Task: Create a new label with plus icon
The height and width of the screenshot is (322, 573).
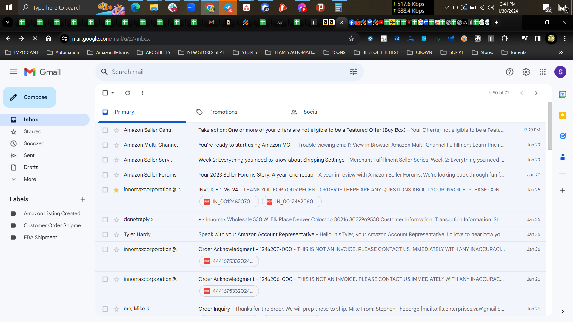Action: pyautogui.click(x=83, y=199)
